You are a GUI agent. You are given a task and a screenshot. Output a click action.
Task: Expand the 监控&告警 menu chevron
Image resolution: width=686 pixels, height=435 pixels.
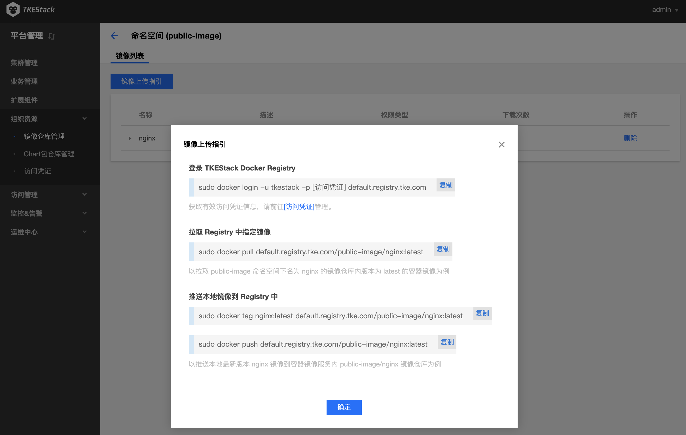[x=84, y=213]
